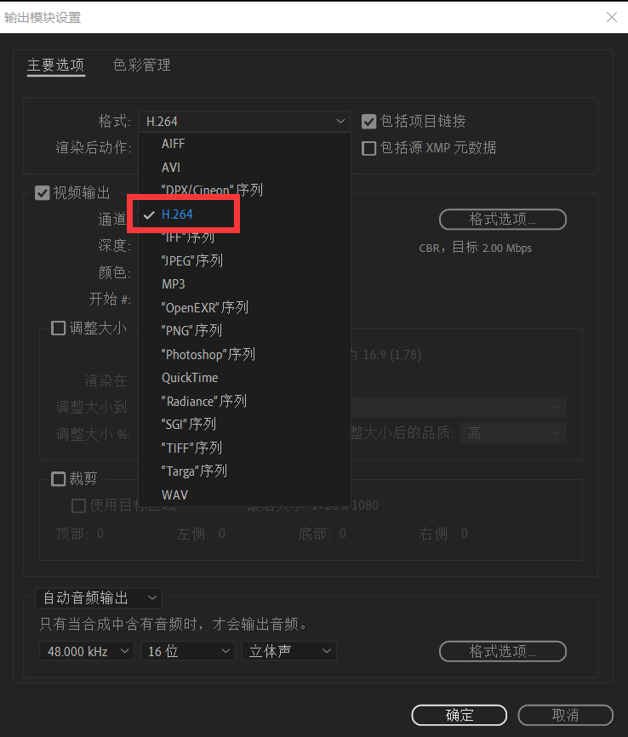Open the 立体声 channel dropdown
The width and height of the screenshot is (628, 737).
click(289, 651)
